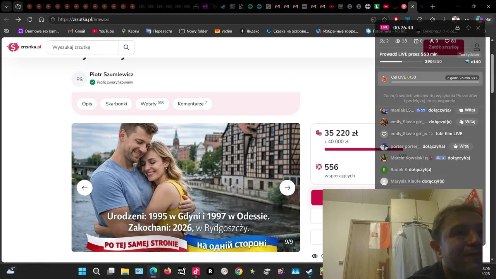Viewport: 496px width, 279px height.
Task: Open File Explorer from taskbar
Action: pos(125,271)
